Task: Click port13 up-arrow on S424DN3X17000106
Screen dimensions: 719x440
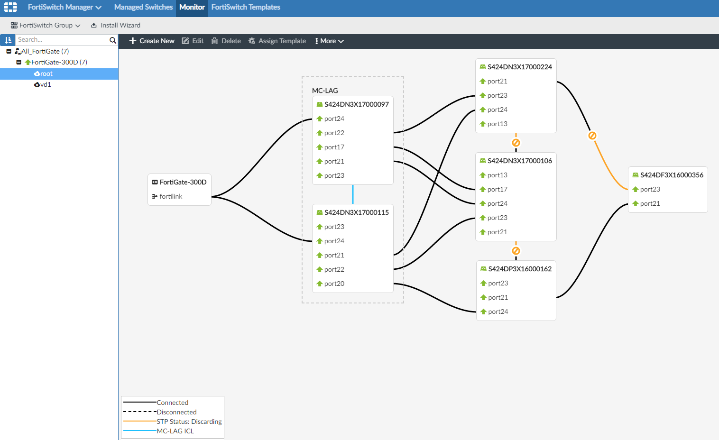Action: [483, 175]
